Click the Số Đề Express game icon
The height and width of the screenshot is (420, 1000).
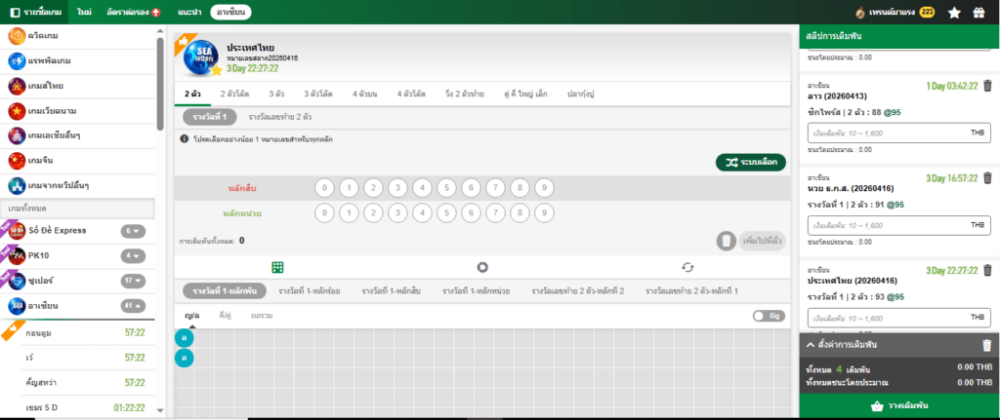point(18,230)
